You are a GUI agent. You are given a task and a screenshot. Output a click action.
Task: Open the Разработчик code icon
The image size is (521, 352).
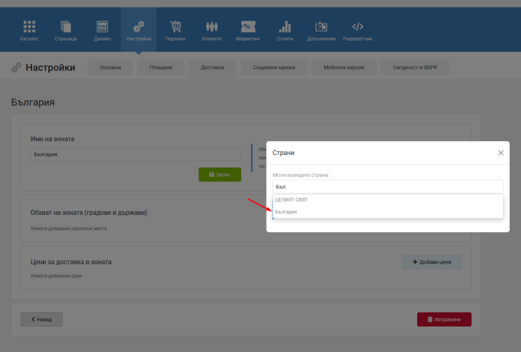click(x=358, y=26)
